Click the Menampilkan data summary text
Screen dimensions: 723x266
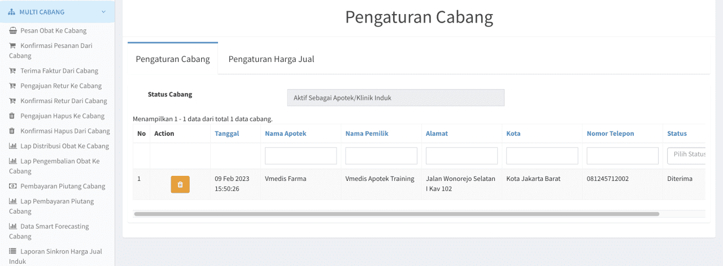click(x=203, y=119)
